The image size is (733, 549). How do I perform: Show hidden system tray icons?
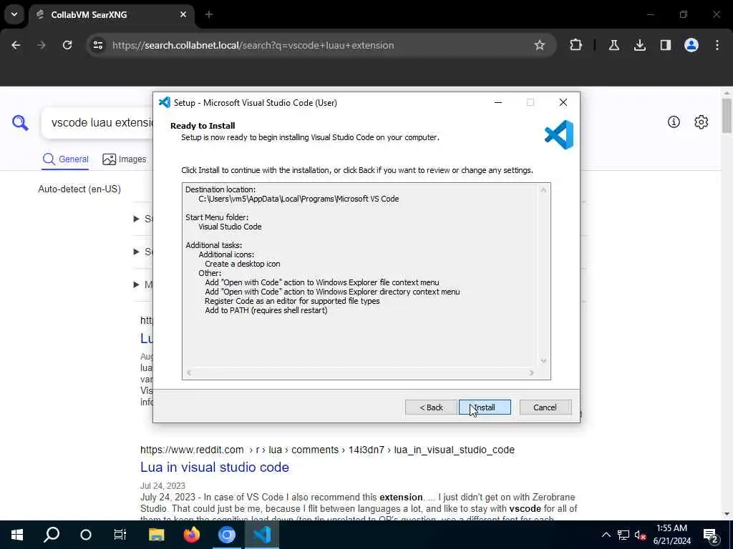point(606,535)
